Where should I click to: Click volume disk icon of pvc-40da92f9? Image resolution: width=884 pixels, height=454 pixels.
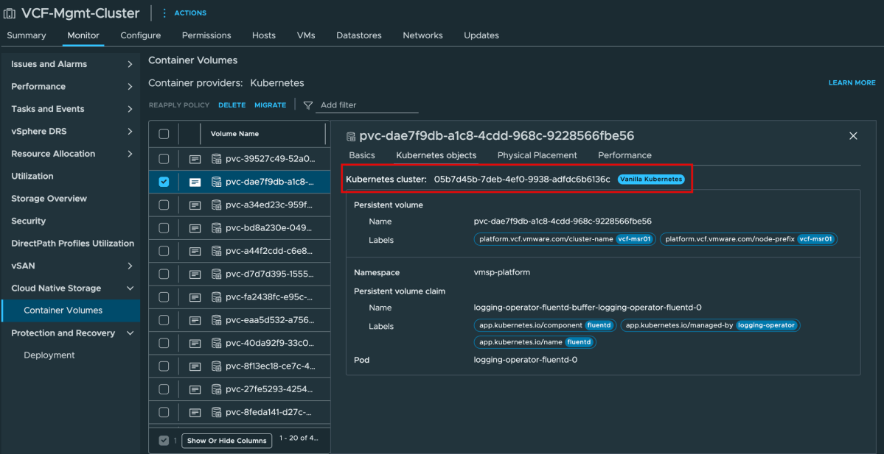(216, 343)
